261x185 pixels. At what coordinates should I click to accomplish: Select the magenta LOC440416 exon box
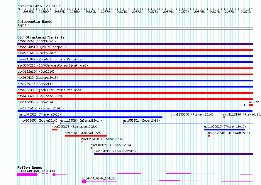[x=84, y=182]
